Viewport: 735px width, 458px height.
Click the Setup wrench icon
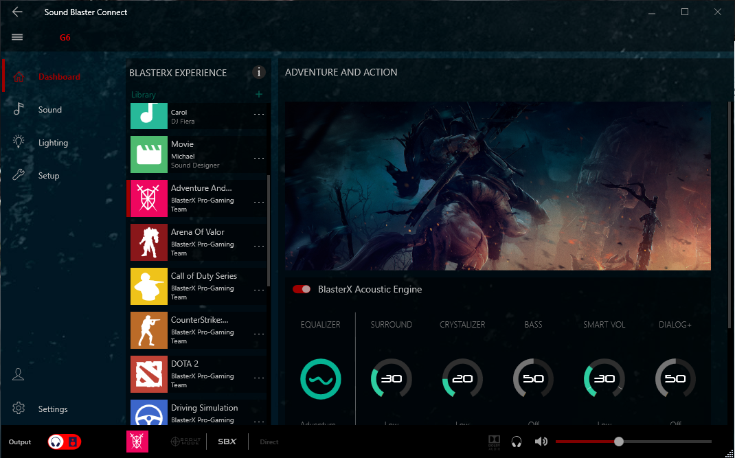[19, 175]
